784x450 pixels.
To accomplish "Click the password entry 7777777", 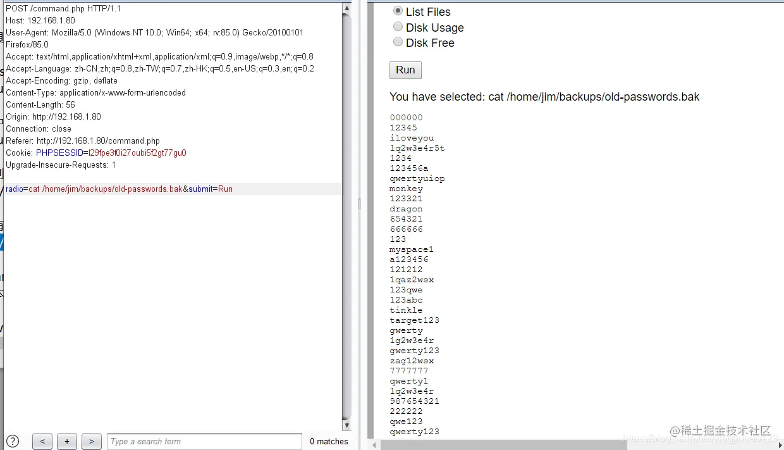I will (409, 371).
